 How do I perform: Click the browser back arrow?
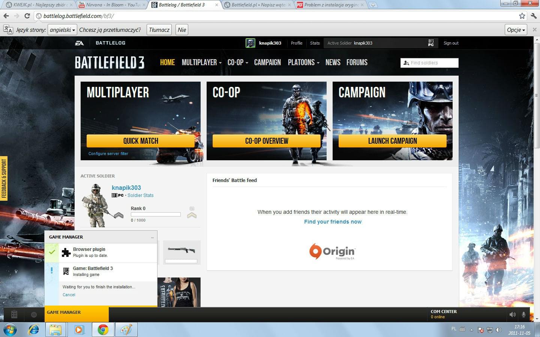[x=6, y=16]
